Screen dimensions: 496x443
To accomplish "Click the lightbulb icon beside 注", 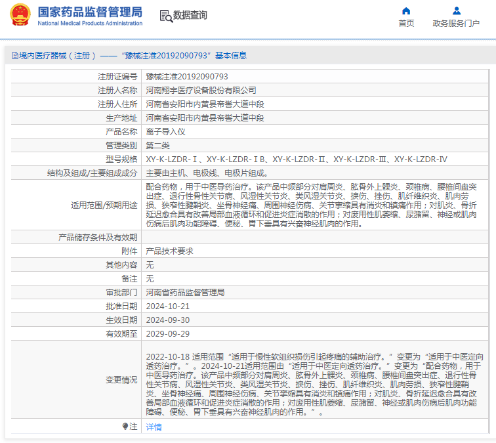I will pyautogui.click(x=125, y=426).
